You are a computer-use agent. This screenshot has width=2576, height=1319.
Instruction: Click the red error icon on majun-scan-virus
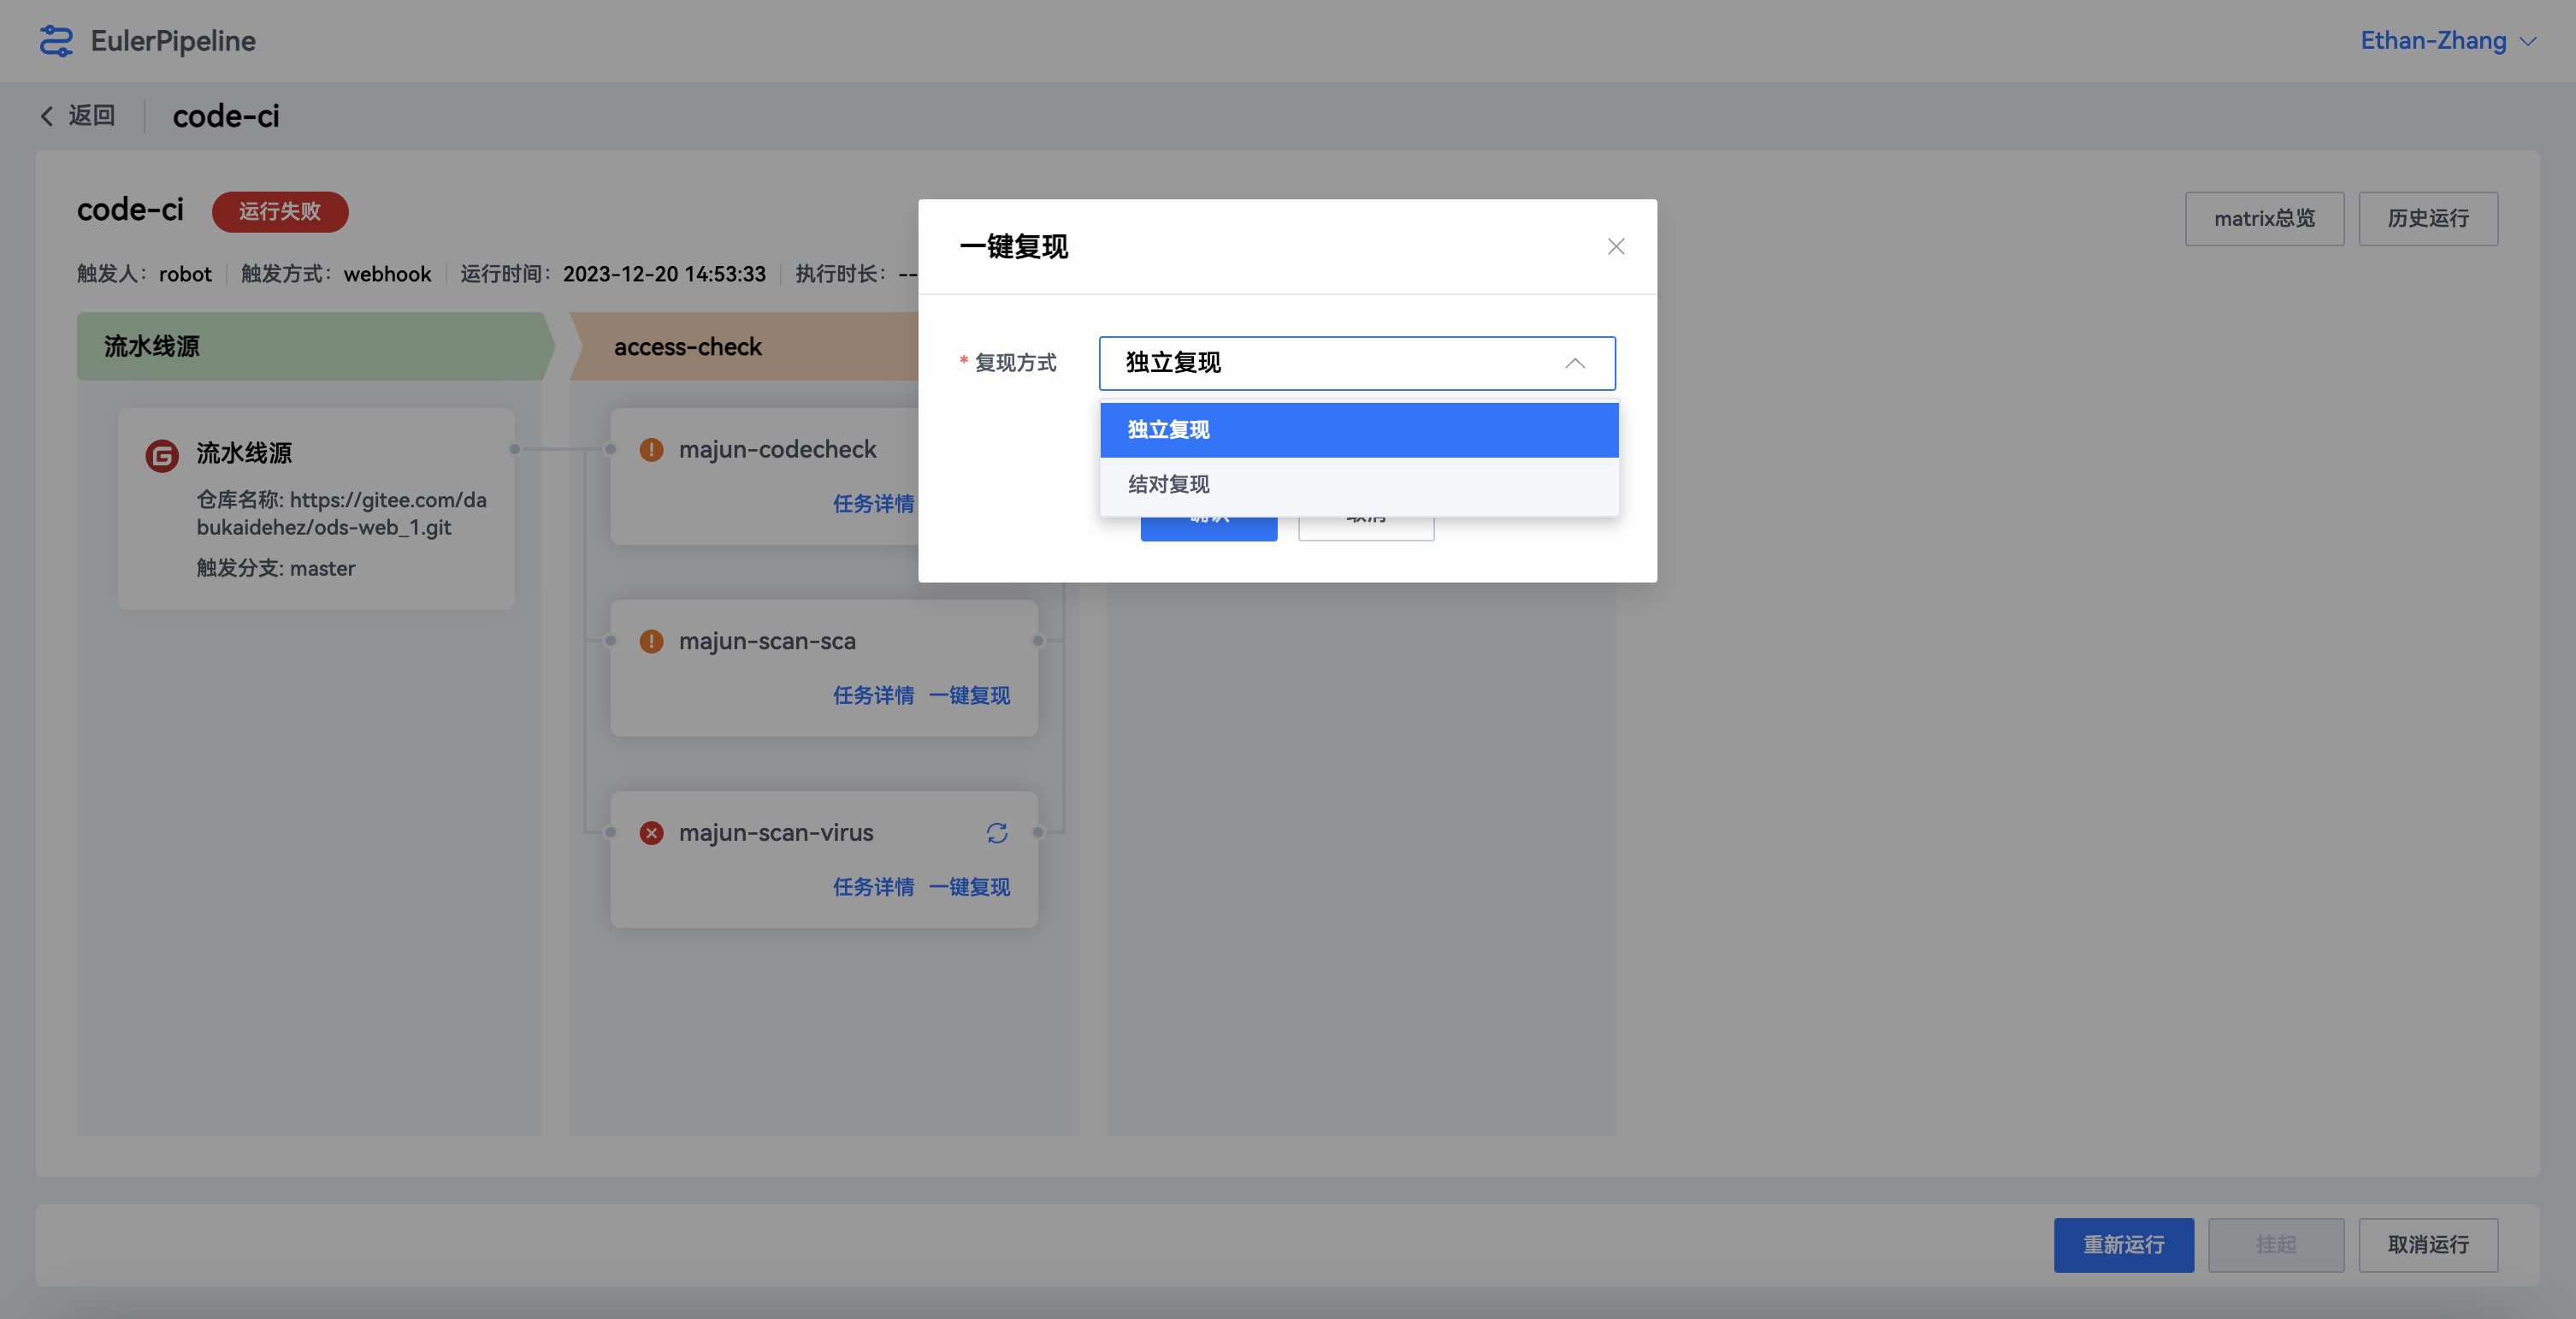click(x=651, y=832)
